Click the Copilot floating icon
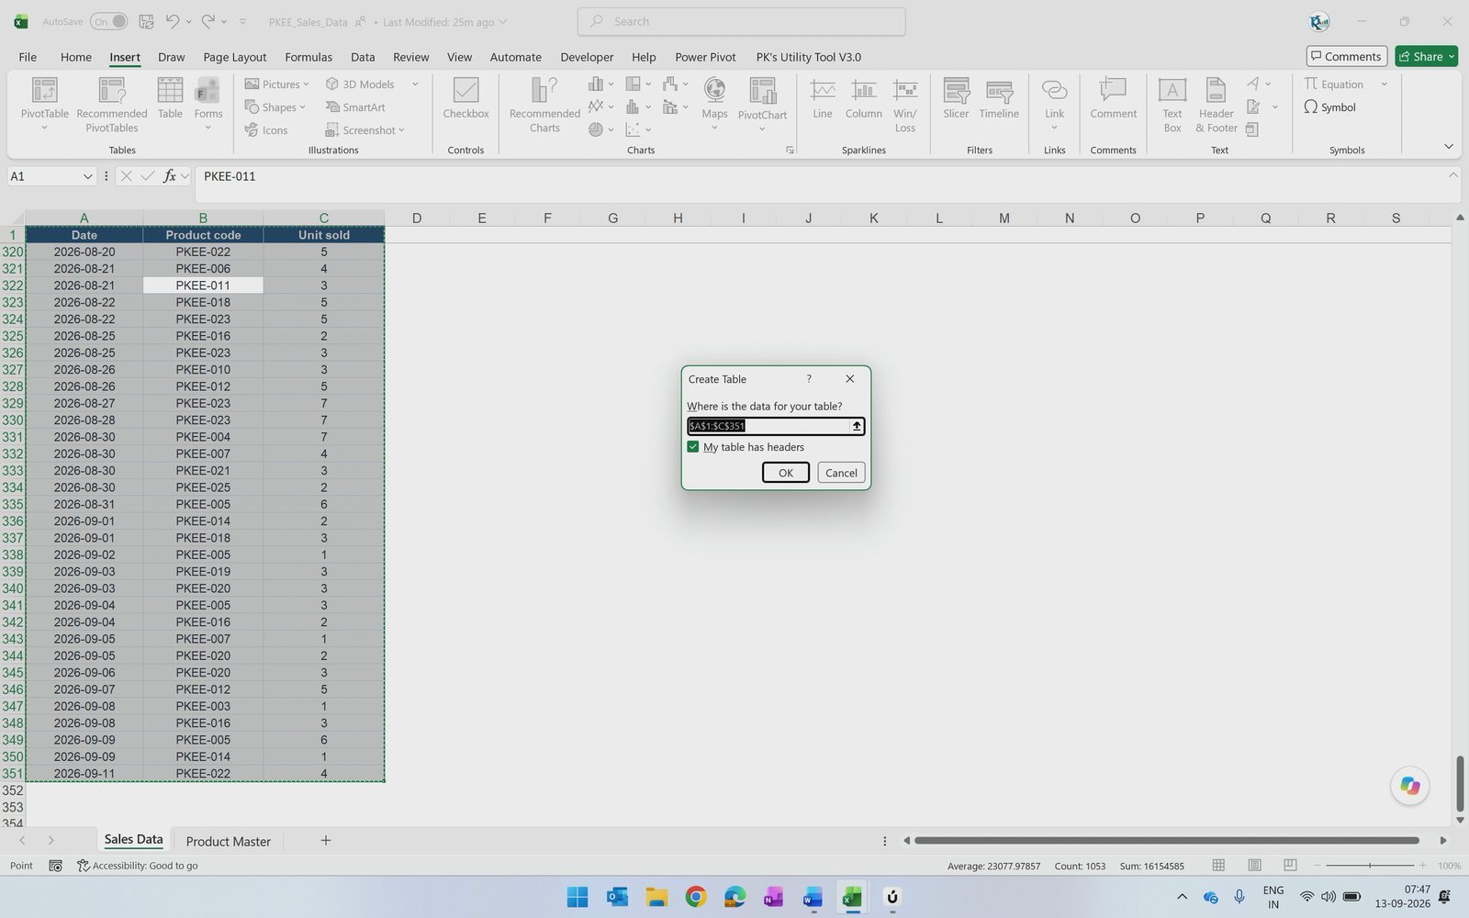The width and height of the screenshot is (1469, 918). pyautogui.click(x=1410, y=786)
